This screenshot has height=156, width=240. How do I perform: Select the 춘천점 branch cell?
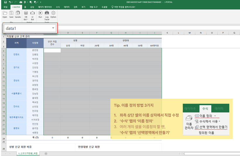tap(35, 50)
